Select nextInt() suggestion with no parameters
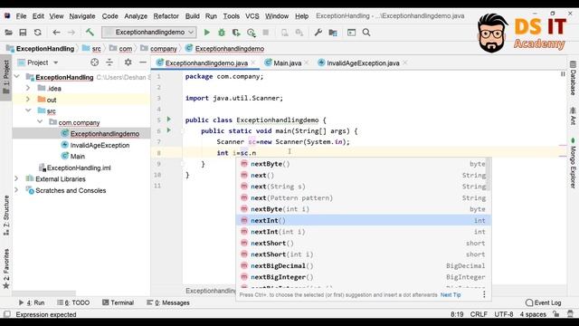This screenshot has height=326, width=579. [x=364, y=220]
